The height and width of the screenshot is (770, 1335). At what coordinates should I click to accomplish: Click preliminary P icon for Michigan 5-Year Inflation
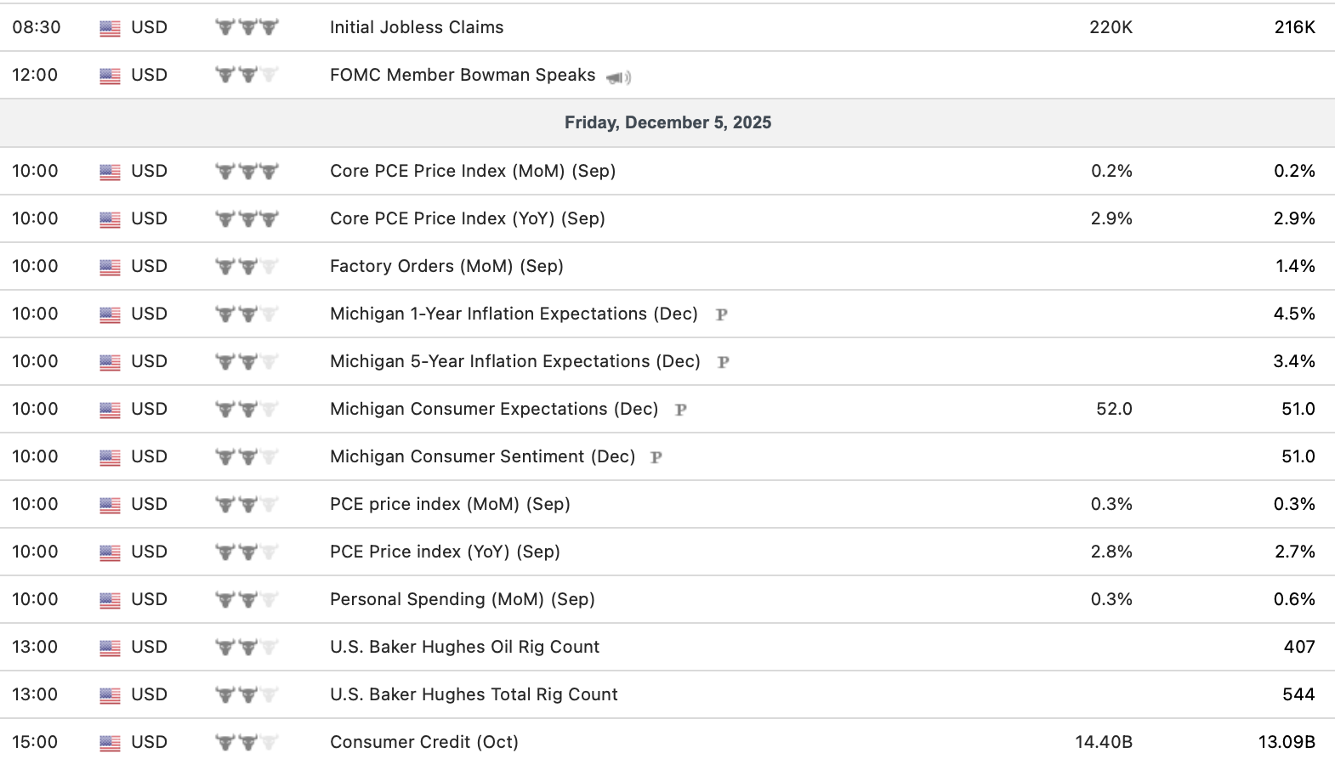coord(724,362)
